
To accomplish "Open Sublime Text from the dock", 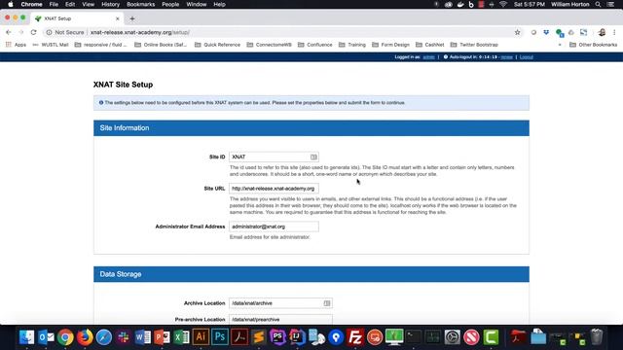I will tap(259, 337).
